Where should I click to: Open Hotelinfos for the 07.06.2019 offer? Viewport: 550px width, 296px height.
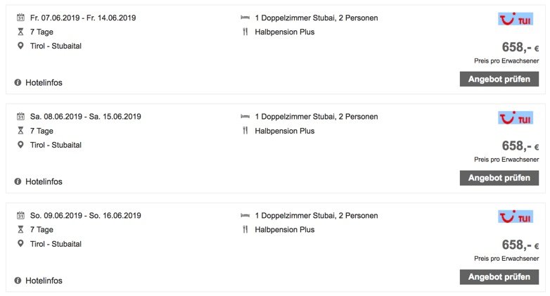(x=44, y=82)
